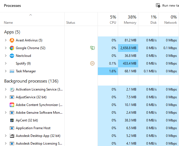Click the Adobe Content Synchronizer icon
The width and height of the screenshot is (179, 146).
point(12,105)
